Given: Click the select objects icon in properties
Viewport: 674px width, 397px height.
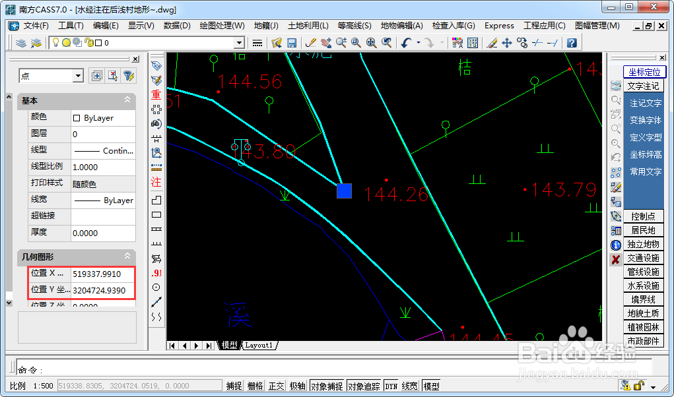Looking at the screenshot, I should [x=97, y=76].
